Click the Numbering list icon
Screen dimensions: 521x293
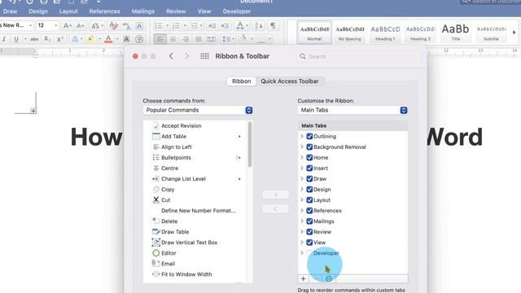point(176,25)
